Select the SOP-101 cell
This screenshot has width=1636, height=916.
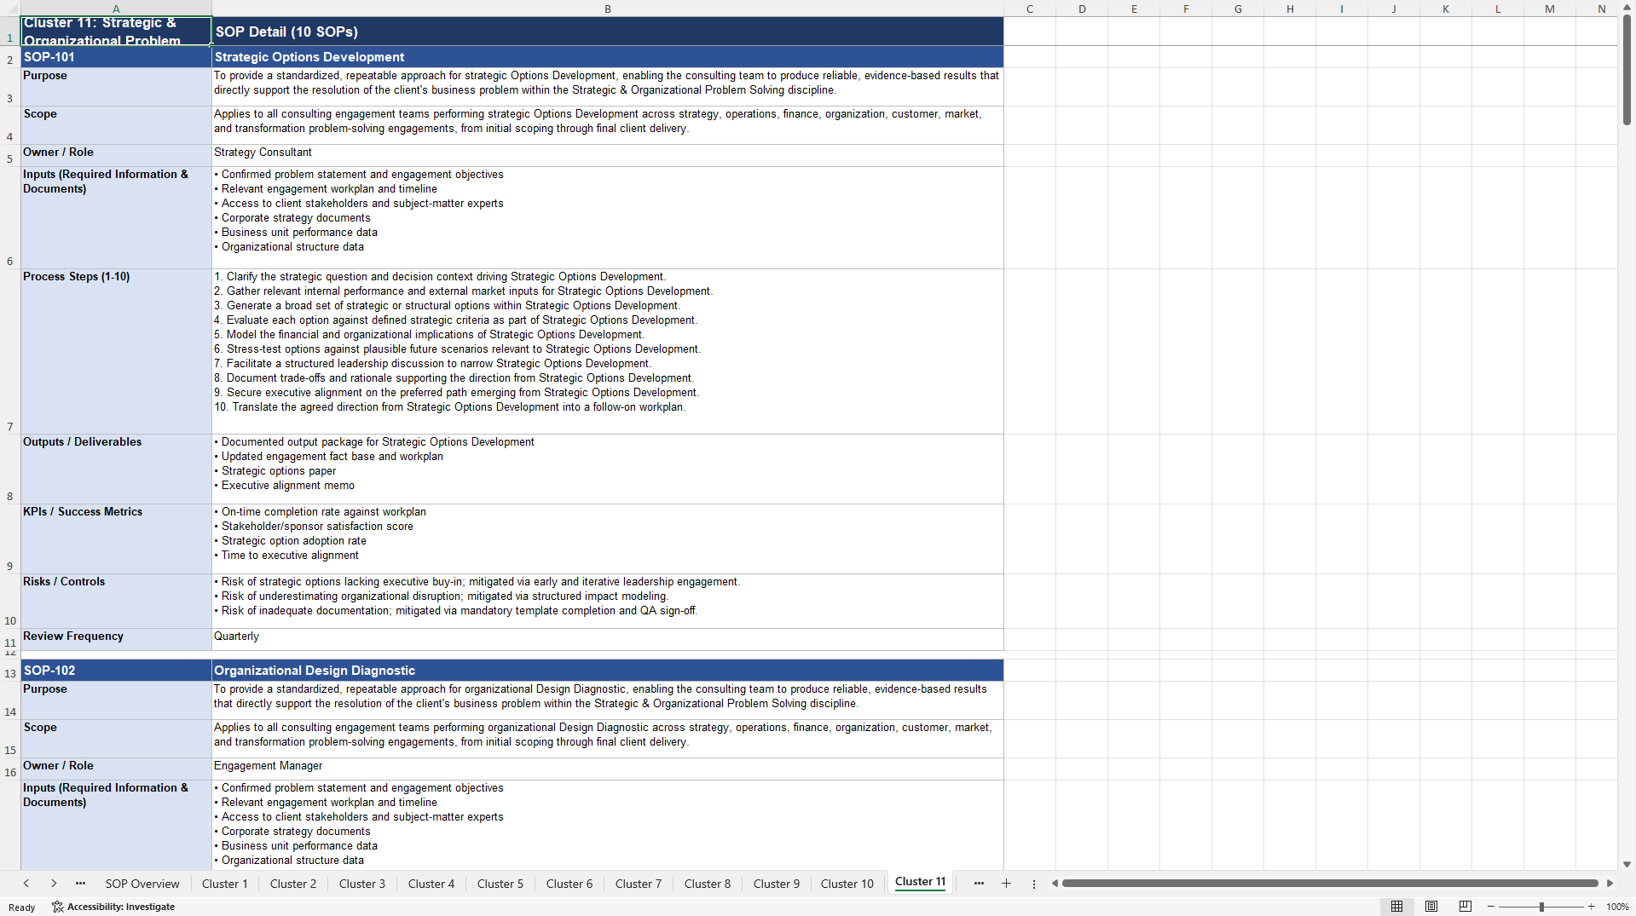116,57
